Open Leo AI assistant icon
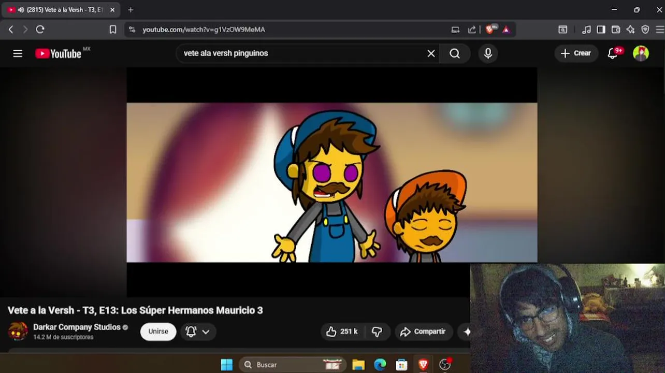 630,30
